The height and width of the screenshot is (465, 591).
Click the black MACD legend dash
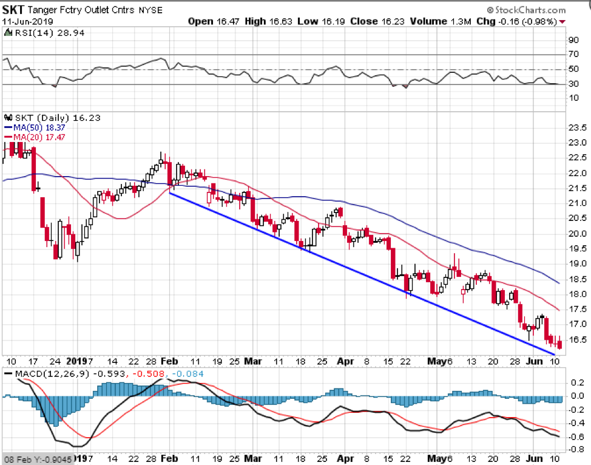pyautogui.click(x=8, y=374)
